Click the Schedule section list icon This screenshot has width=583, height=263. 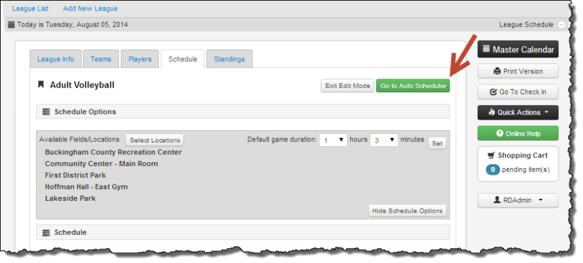(46, 232)
